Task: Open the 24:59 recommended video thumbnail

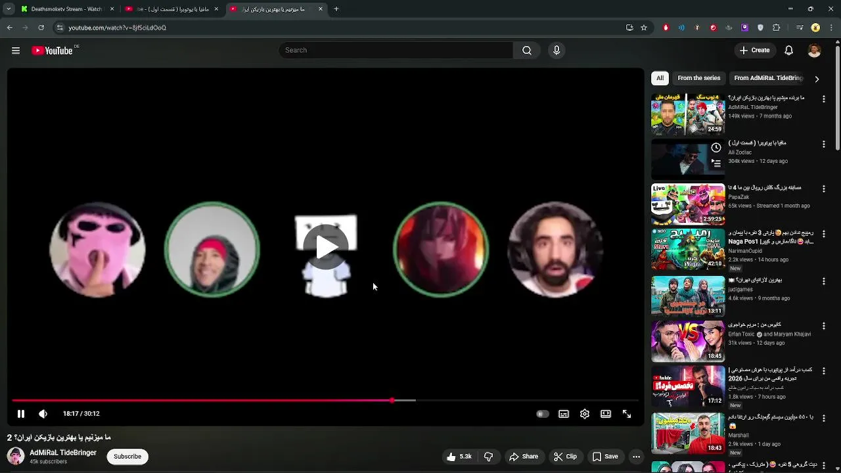Action: click(688, 114)
